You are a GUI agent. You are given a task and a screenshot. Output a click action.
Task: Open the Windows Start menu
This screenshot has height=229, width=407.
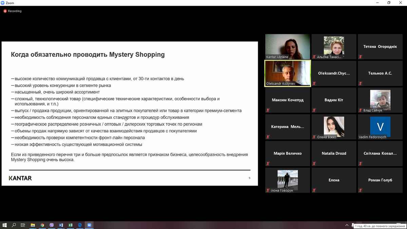[5, 225]
